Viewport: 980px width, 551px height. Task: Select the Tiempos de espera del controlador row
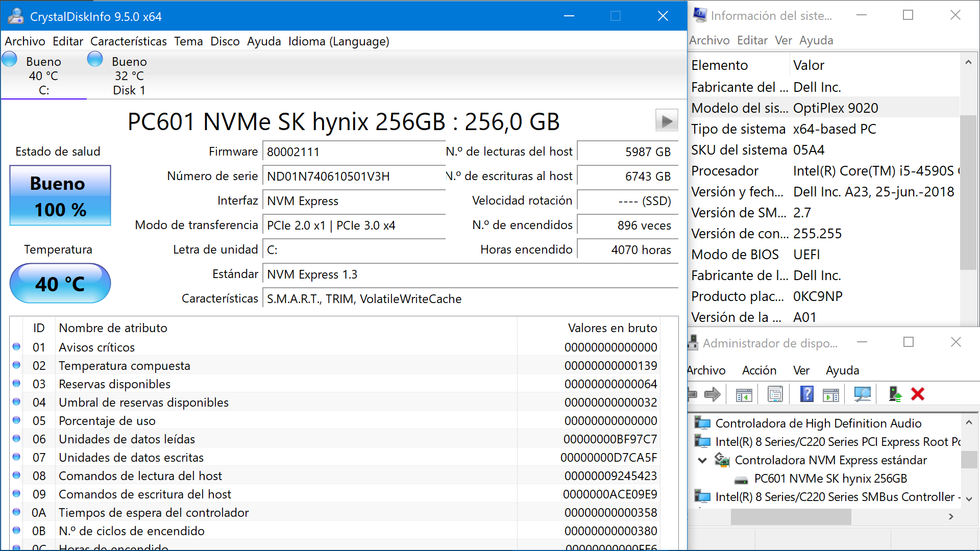[x=335, y=513]
